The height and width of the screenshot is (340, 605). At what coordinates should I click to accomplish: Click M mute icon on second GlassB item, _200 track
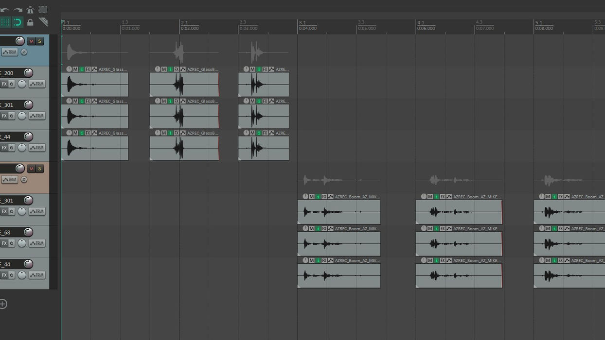coord(164,69)
